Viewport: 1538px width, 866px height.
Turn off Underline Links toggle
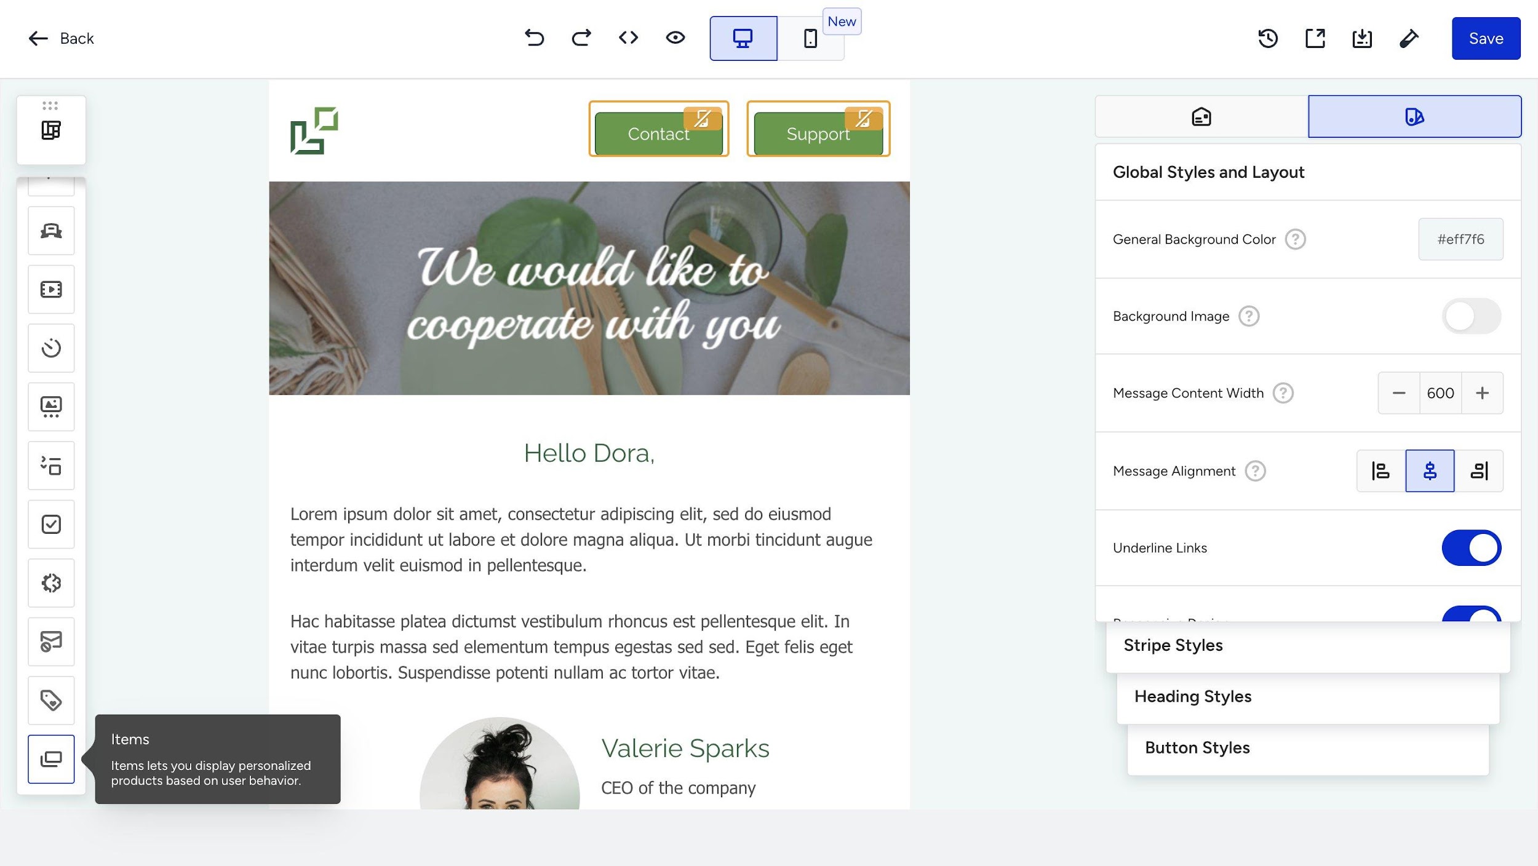tap(1471, 548)
